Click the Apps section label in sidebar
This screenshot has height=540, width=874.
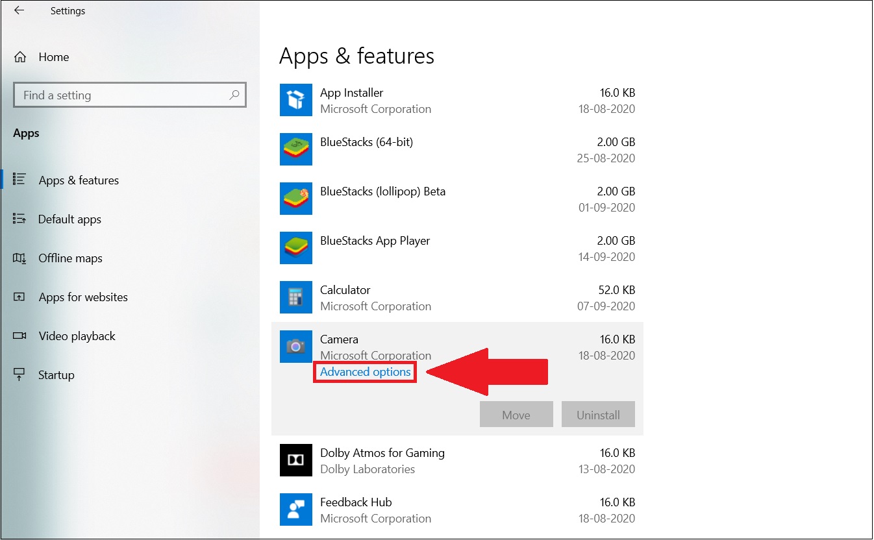tap(26, 133)
